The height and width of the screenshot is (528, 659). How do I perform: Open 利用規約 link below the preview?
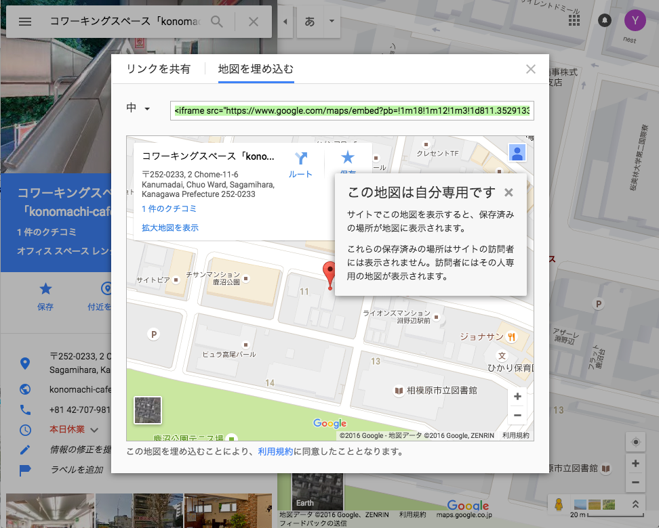[x=275, y=452]
